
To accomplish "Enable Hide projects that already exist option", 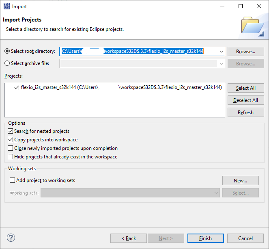I will click(x=10, y=157).
